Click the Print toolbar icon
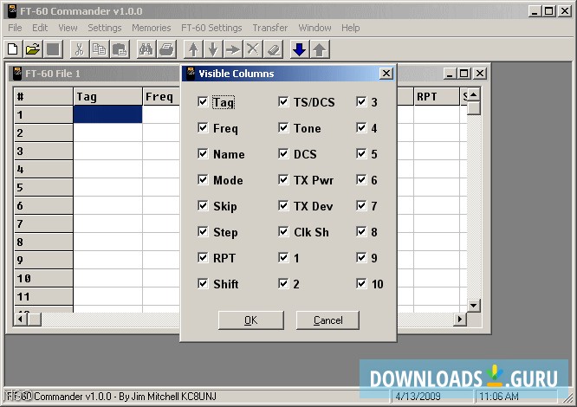 pos(166,49)
